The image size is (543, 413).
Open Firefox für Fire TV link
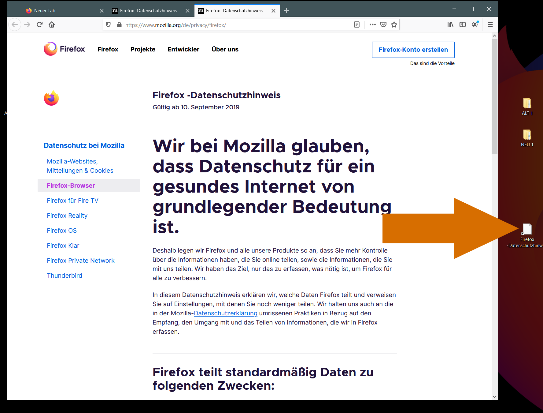[x=73, y=201]
